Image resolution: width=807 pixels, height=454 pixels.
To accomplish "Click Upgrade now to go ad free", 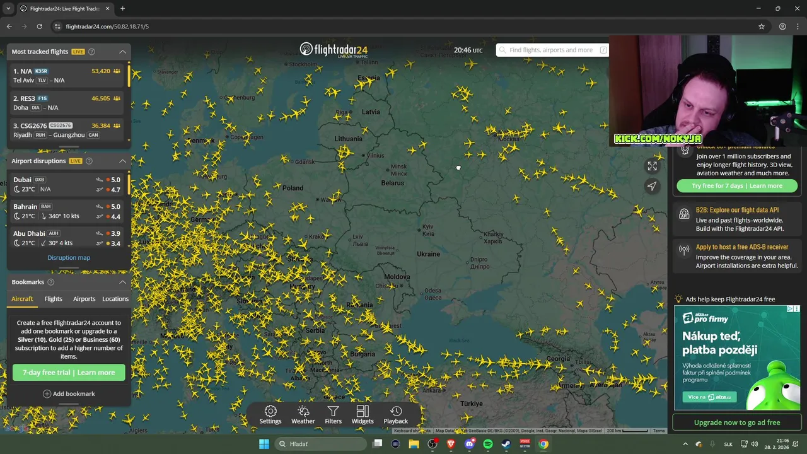I will (x=737, y=422).
